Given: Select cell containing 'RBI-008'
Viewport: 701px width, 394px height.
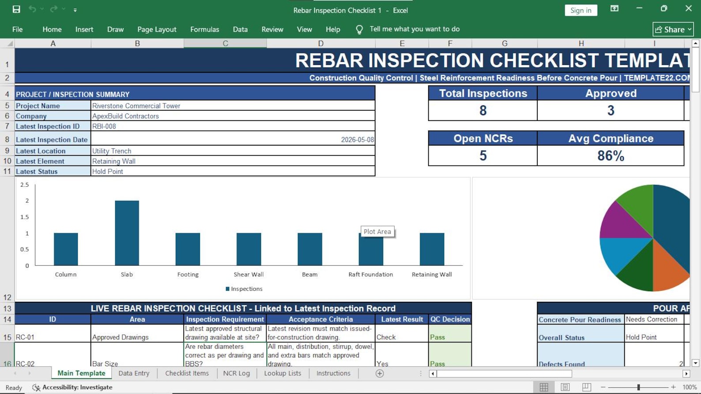Looking at the screenshot, I should point(233,126).
